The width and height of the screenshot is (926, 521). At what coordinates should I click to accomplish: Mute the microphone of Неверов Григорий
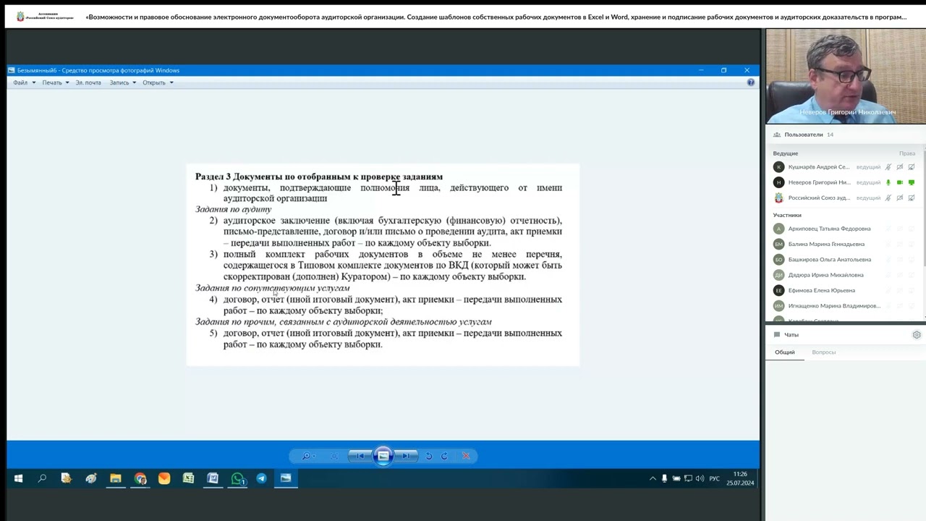(x=888, y=182)
